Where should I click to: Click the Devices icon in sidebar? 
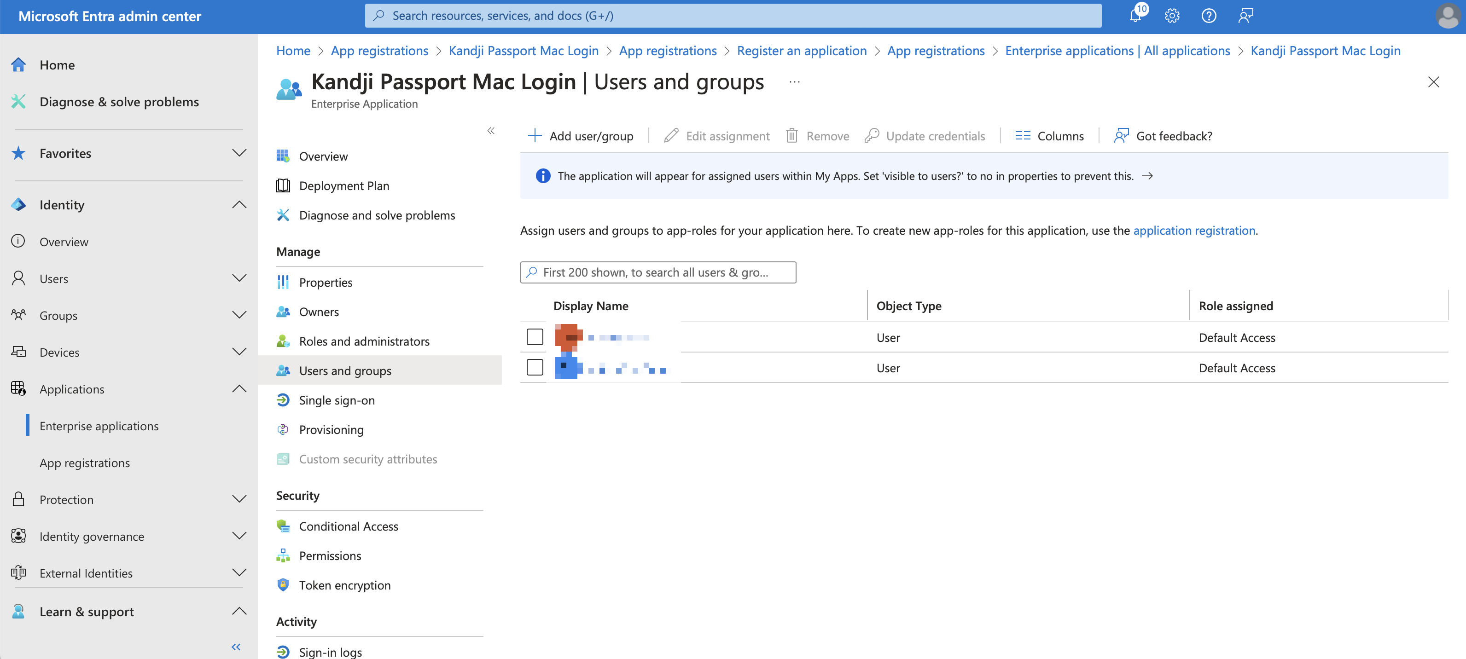[x=18, y=352]
